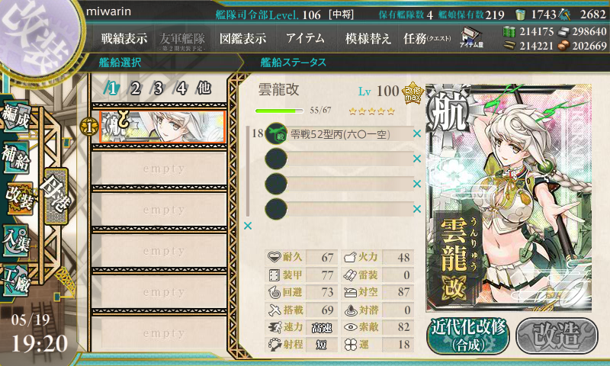
Task: Open the 他 (other) ships tab
Action: (x=204, y=88)
